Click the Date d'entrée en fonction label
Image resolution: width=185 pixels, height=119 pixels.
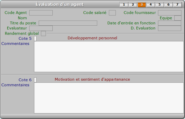click(131, 23)
